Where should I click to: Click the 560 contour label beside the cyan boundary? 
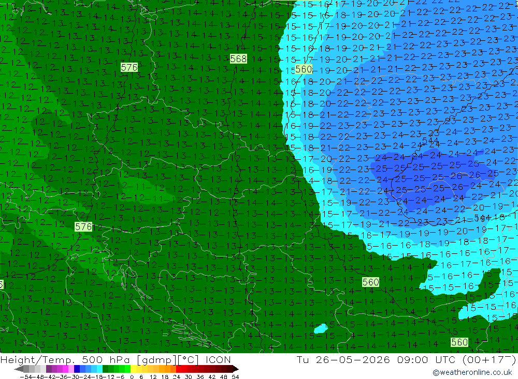click(303, 69)
